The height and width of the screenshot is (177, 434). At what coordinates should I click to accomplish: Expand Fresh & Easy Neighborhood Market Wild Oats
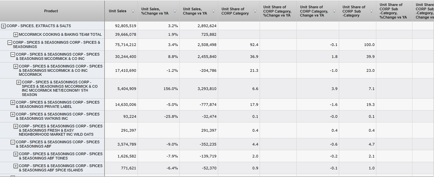(x=16, y=126)
